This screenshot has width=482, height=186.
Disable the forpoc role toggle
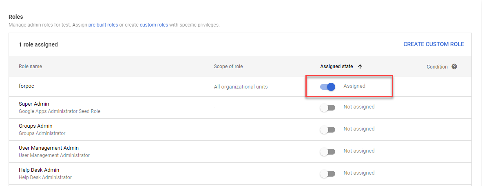[327, 86]
